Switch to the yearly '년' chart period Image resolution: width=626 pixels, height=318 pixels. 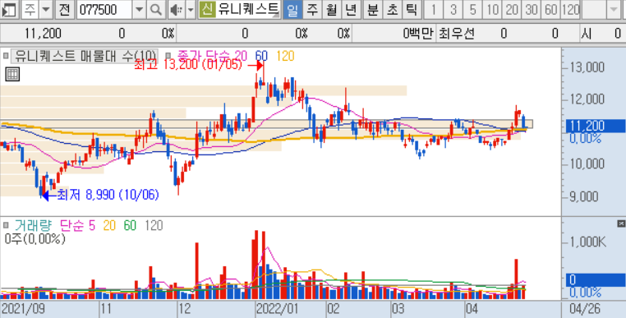[351, 10]
